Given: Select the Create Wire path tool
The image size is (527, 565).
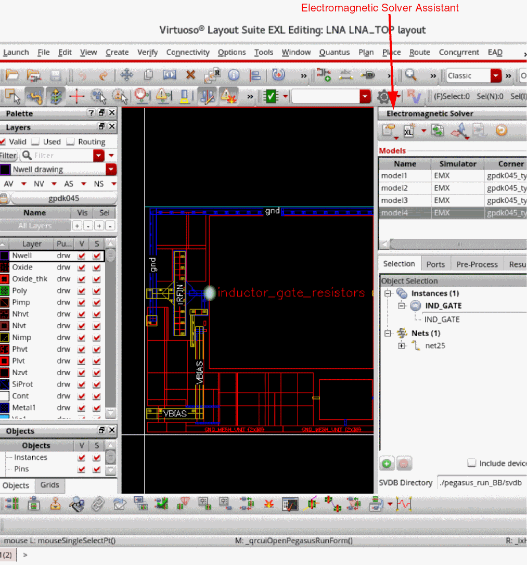Looking at the screenshot, I should (34, 96).
